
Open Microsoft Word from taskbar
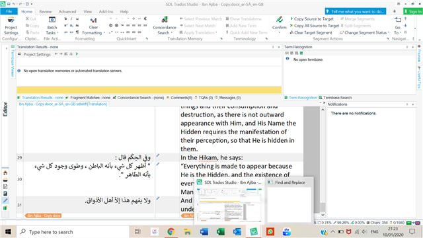pos(204,231)
